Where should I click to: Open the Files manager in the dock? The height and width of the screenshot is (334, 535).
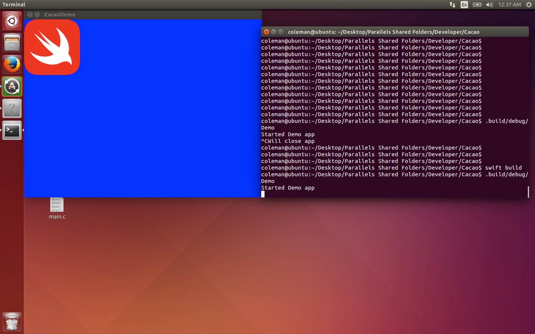click(x=12, y=43)
